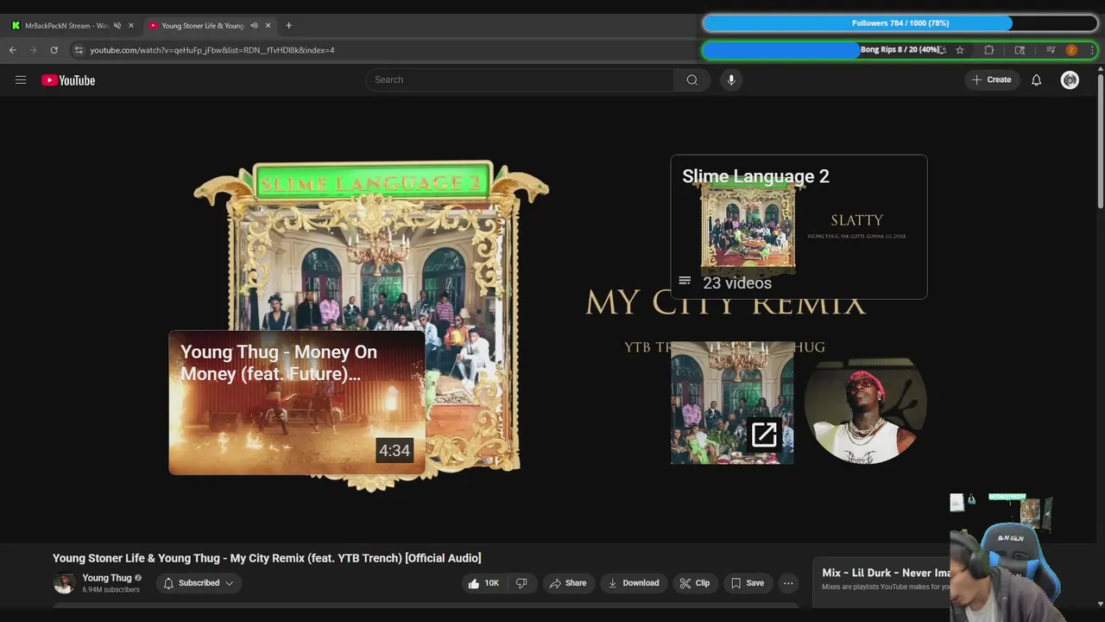Screen dimensions: 1105x622
Task: Open more actions three-dot button
Action: pyautogui.click(x=788, y=583)
